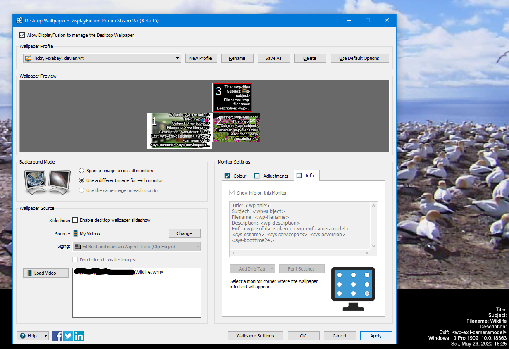The width and height of the screenshot is (509, 349).
Task: Uncheck Allow DisplayFusion to manage Desktop Wallpaper
Action: coord(22,35)
